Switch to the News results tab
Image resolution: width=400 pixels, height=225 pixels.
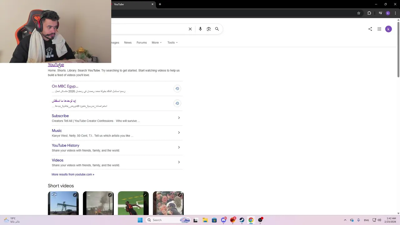click(x=128, y=42)
